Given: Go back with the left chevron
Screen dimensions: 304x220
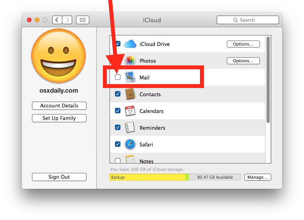Looking at the screenshot, I should pos(57,20).
